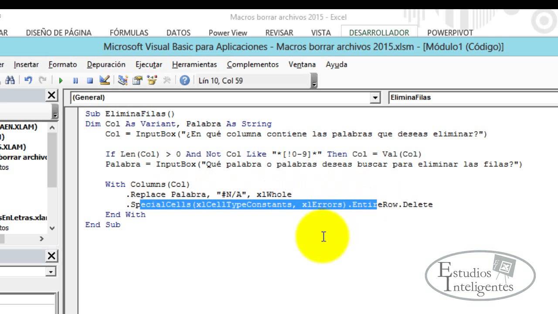Image resolution: width=558 pixels, height=314 pixels.
Task: Toggle Design Mode icon
Action: pyautogui.click(x=105, y=80)
